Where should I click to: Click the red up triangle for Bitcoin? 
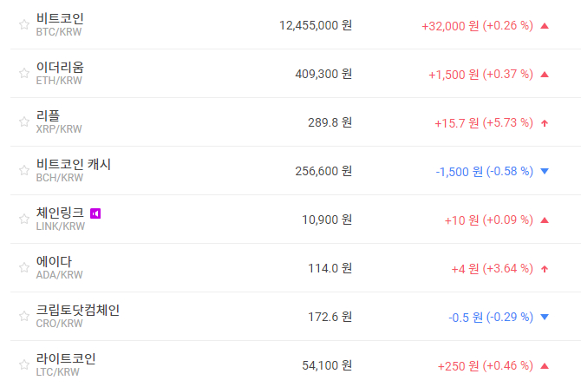coord(545,25)
